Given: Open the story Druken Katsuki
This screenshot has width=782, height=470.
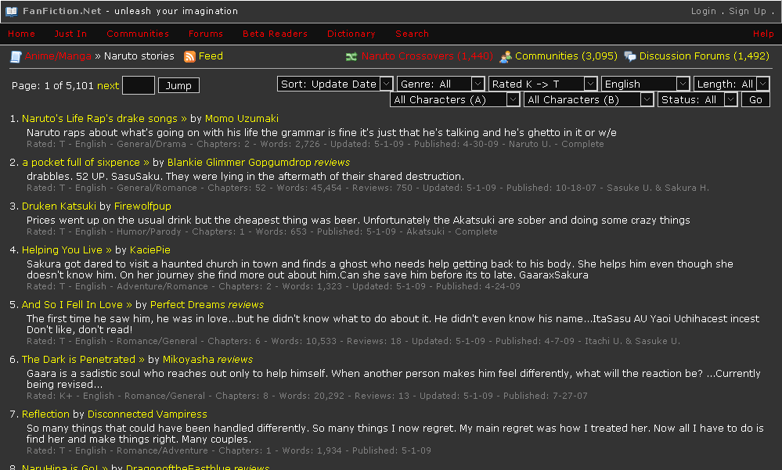Looking at the screenshot, I should tap(59, 206).
